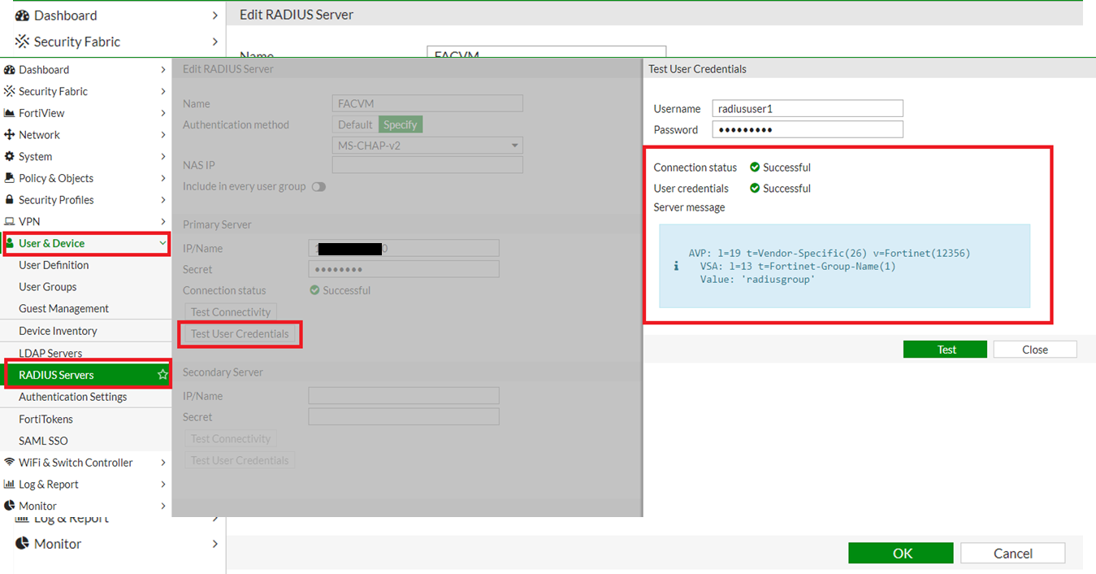Click Secondary Server Test User Credentials button
Screen dimensions: 1096x574
(x=240, y=460)
